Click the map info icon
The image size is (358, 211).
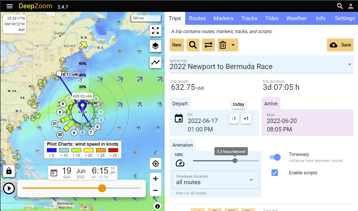tap(157, 206)
